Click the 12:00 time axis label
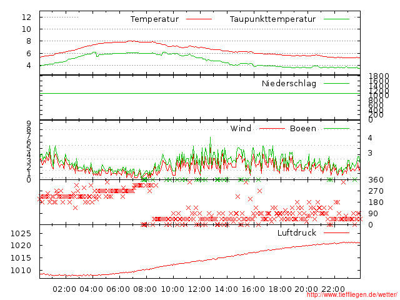 pos(199,289)
